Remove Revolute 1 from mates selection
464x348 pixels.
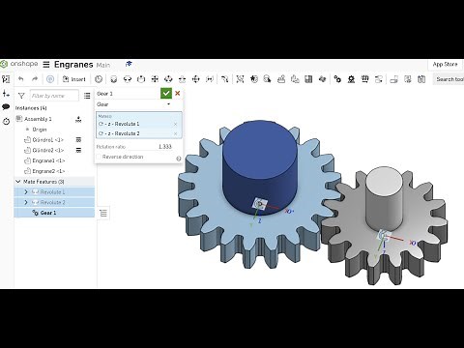point(175,124)
